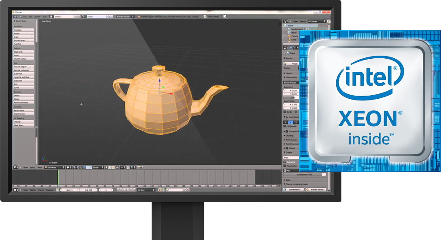The width and height of the screenshot is (441, 240).
Task: Toggle the 3D manipulator icon
Action: 81,167
